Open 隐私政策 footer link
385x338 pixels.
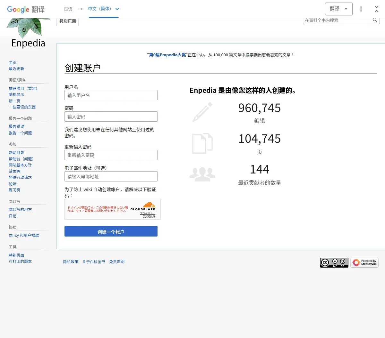pyautogui.click(x=71, y=262)
